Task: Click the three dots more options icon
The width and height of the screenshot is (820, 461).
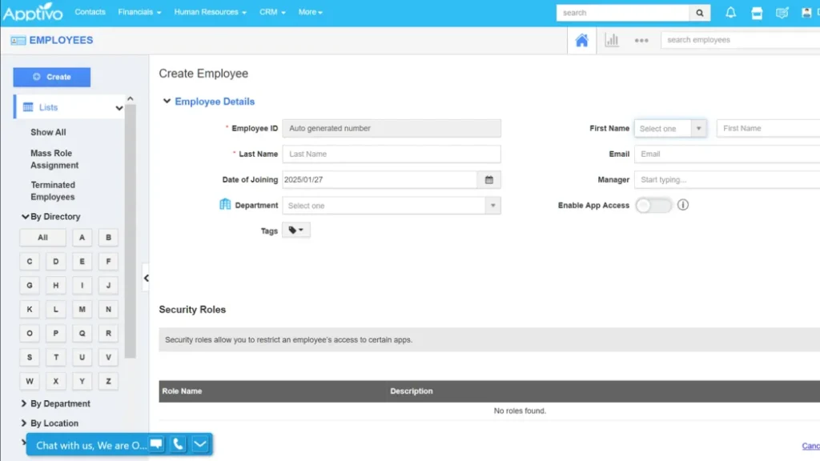Action: [641, 41]
